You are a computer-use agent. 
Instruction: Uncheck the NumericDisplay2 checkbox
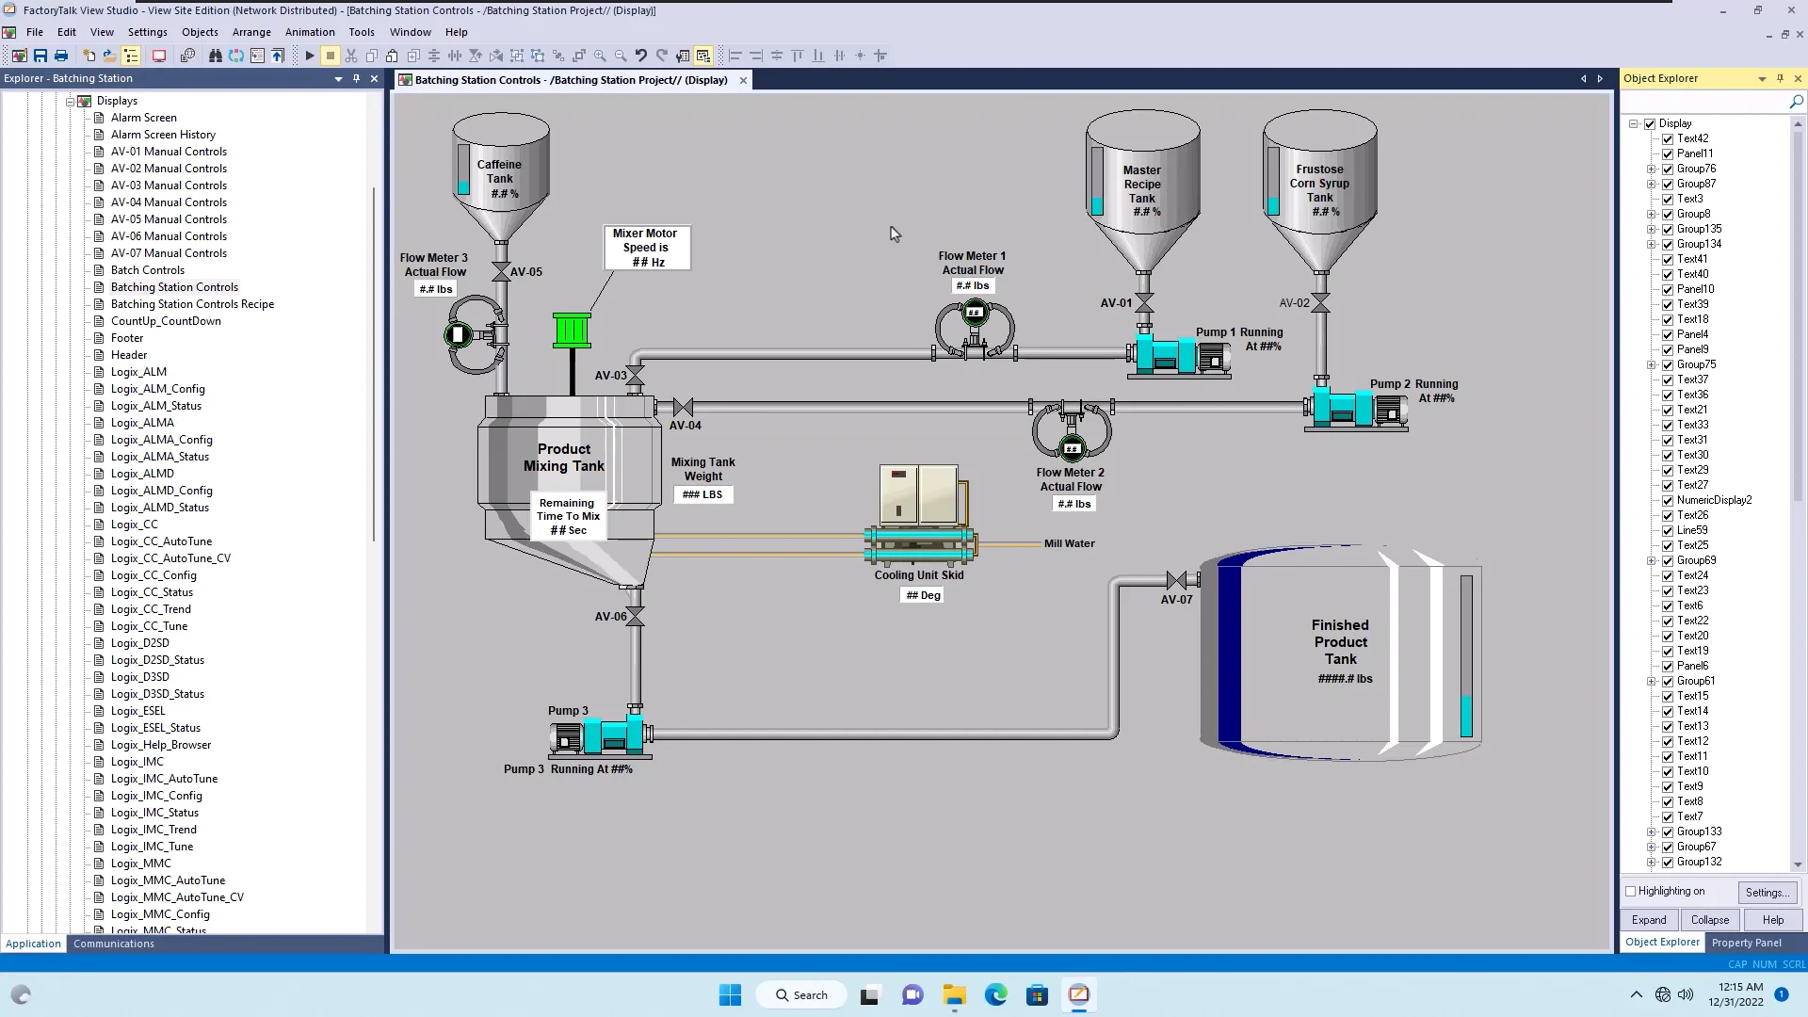coord(1668,500)
